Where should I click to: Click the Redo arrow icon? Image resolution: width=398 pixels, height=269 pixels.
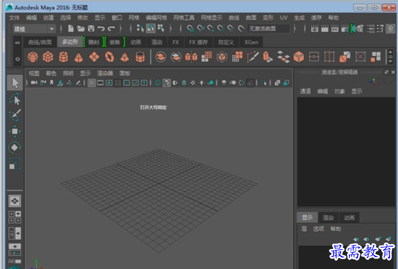tap(111, 29)
